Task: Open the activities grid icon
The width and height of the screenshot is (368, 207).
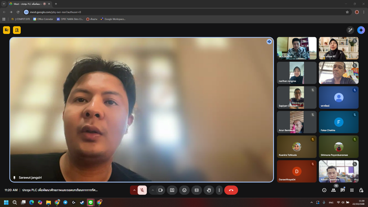Action: pyautogui.click(x=352, y=190)
